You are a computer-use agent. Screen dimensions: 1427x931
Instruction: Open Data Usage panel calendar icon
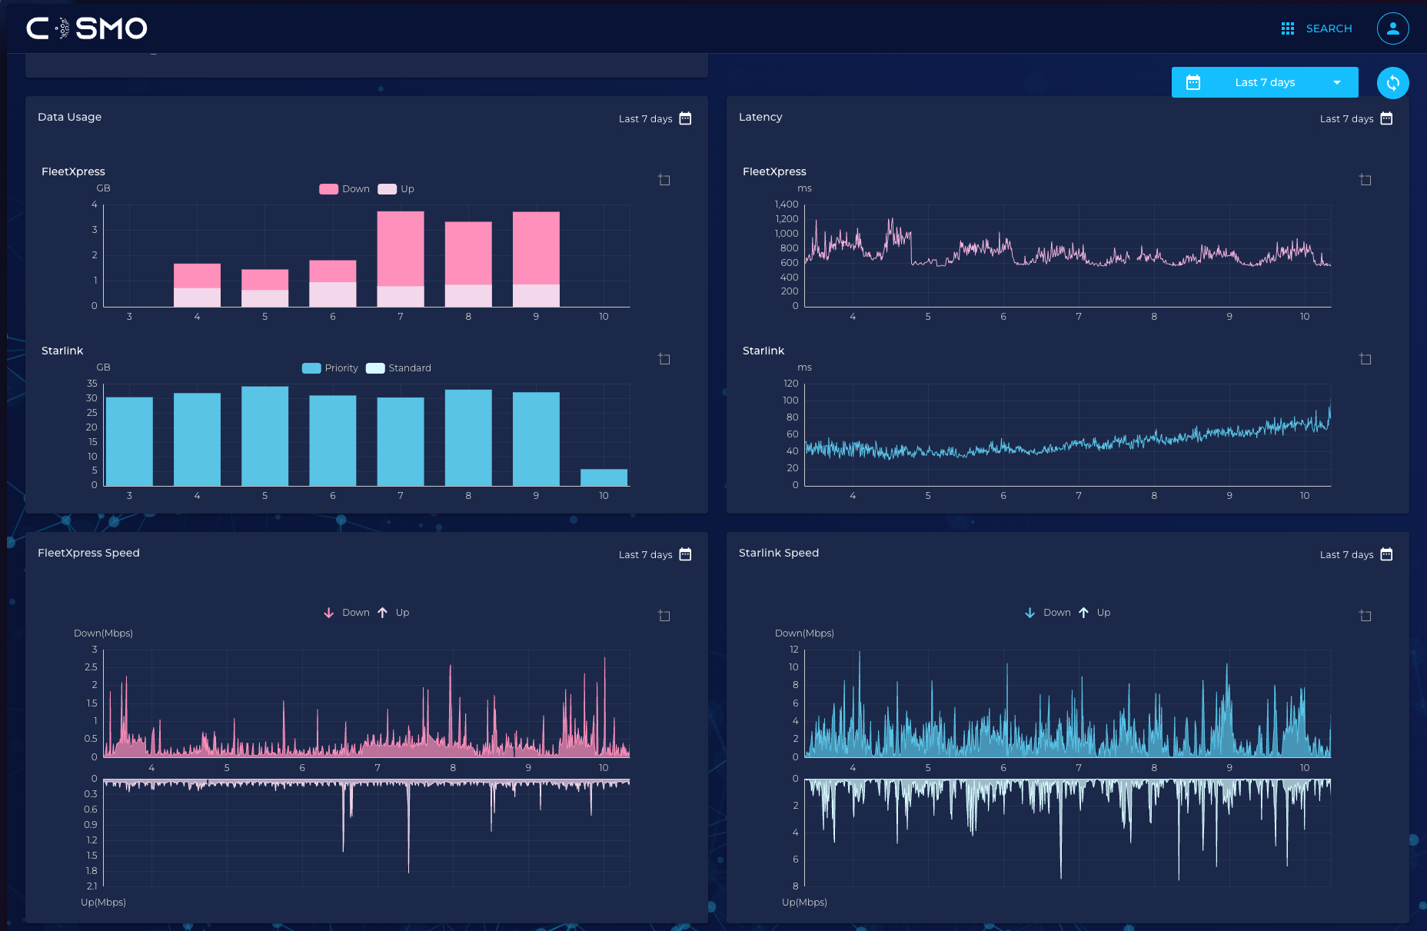click(x=685, y=118)
